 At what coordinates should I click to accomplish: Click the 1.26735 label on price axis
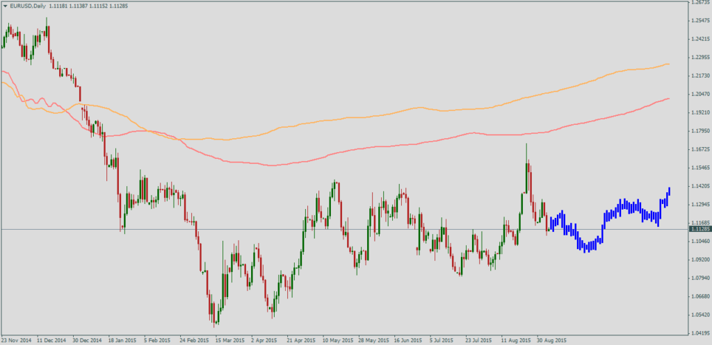point(698,2)
